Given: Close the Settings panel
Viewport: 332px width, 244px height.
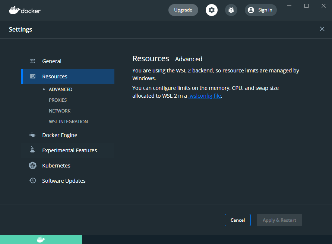Looking at the screenshot, I should point(322,29).
